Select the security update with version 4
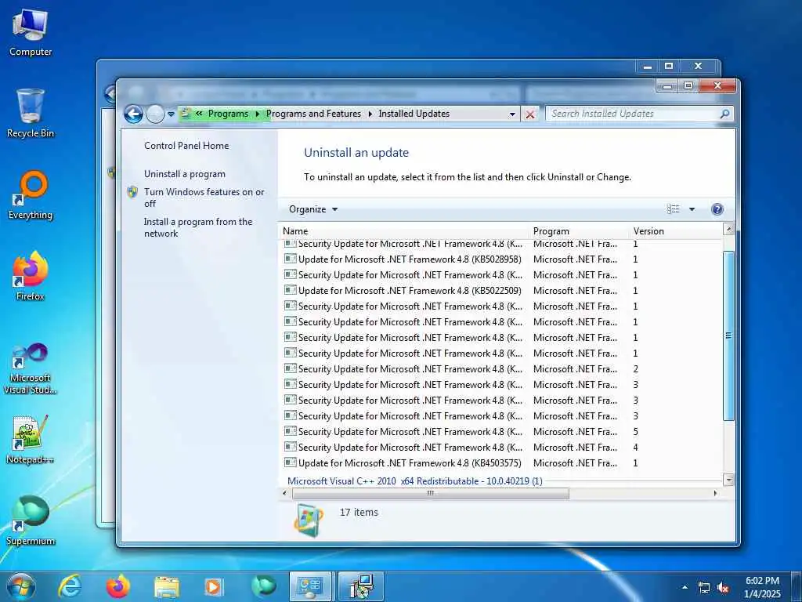Image resolution: width=802 pixels, height=602 pixels. [501, 448]
